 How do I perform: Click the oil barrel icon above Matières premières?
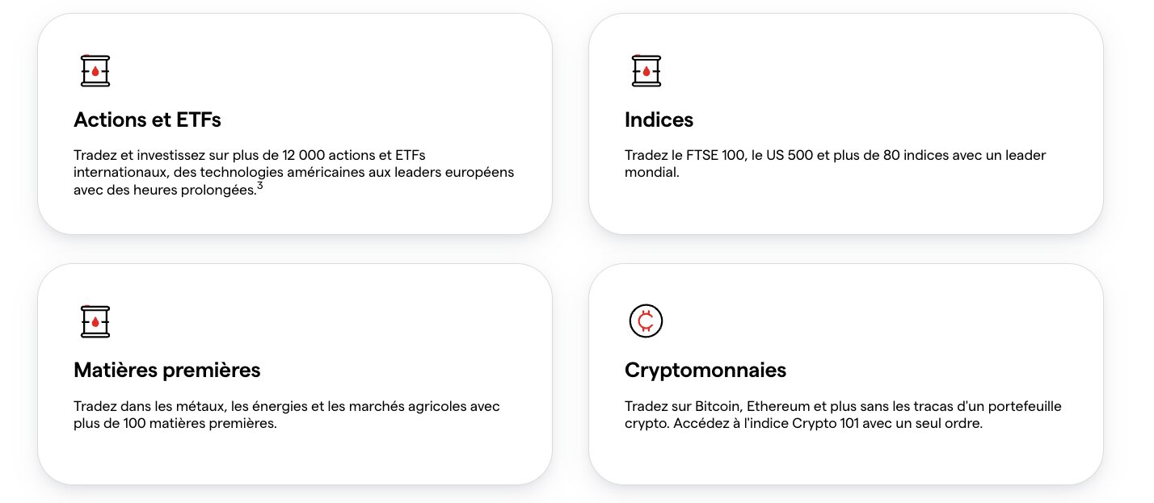[95, 321]
